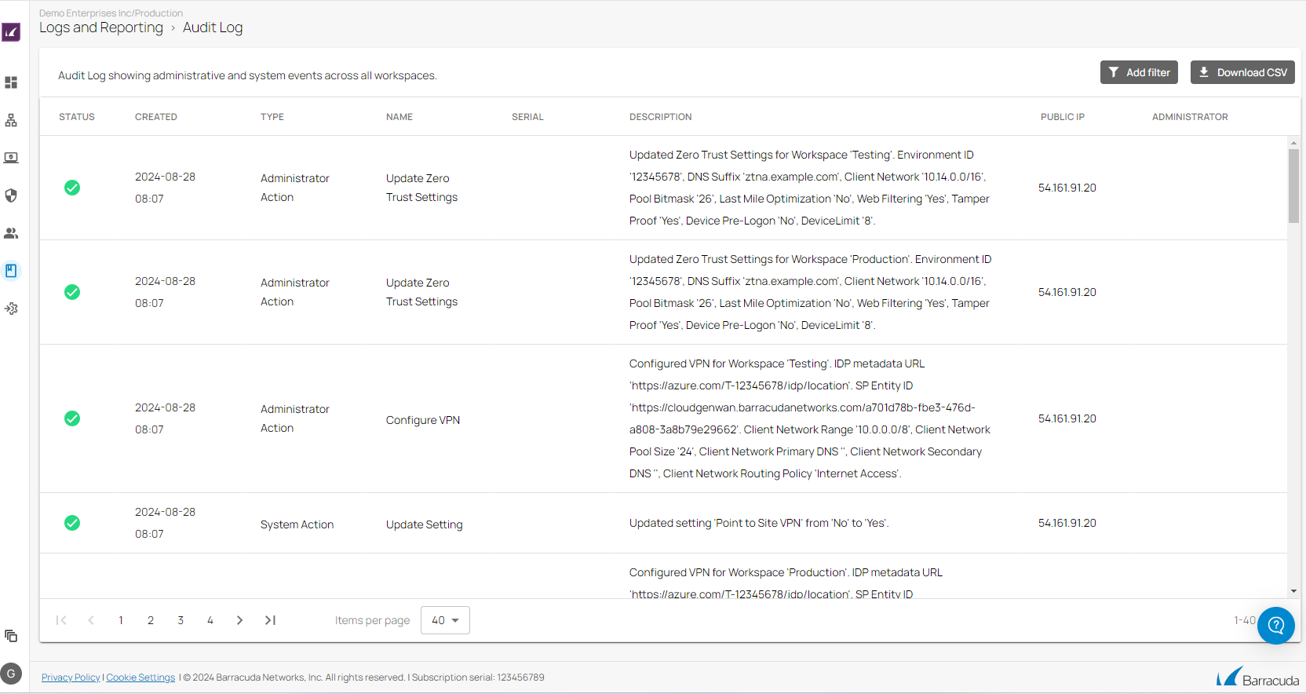Click the workspaces copy icon in sidebar
Screen dimensions: 1306x694
click(x=11, y=636)
